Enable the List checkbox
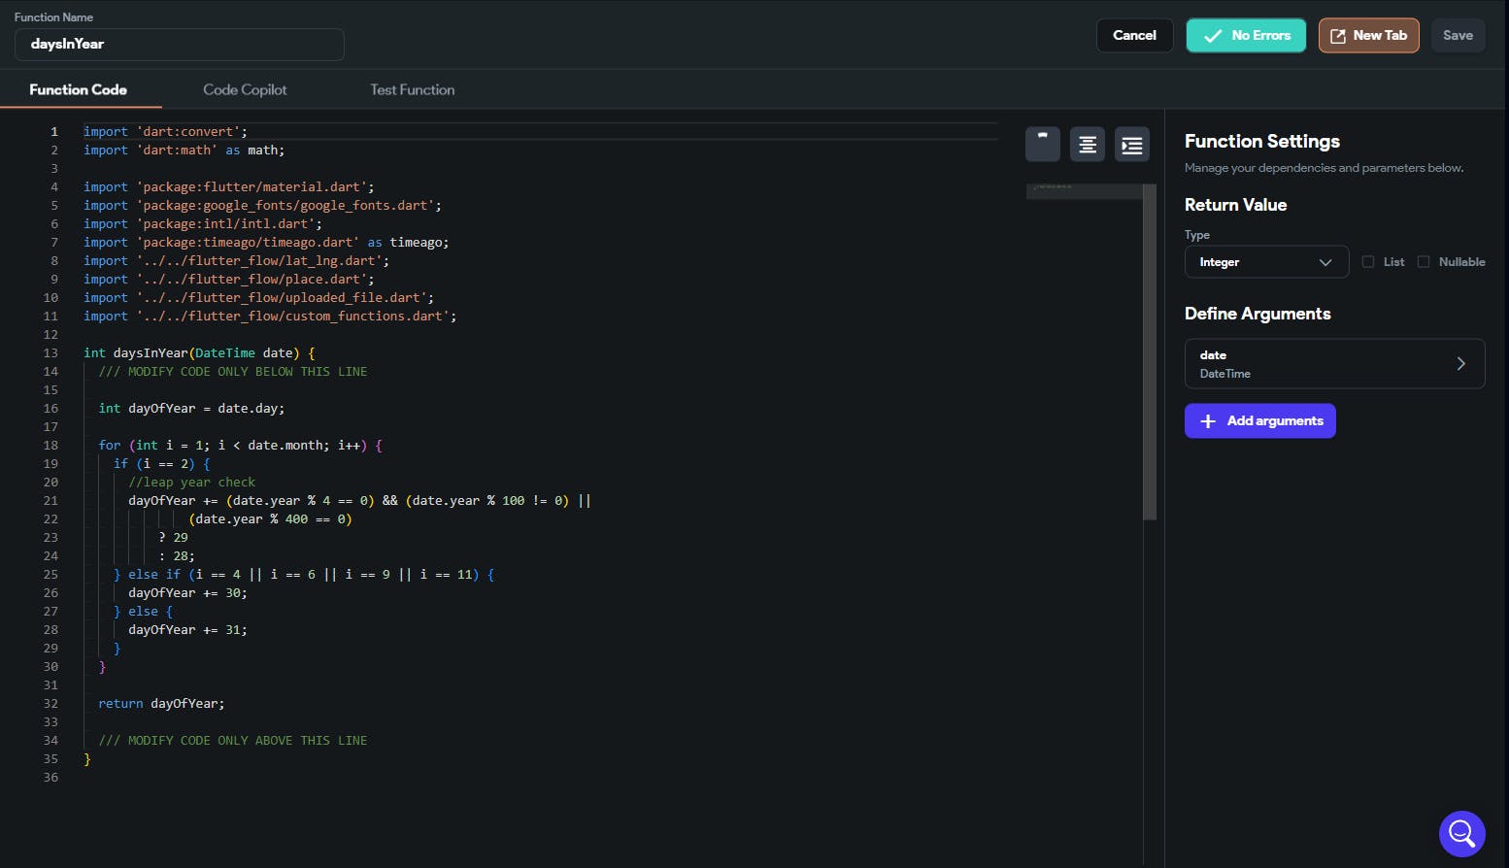 [x=1368, y=262]
